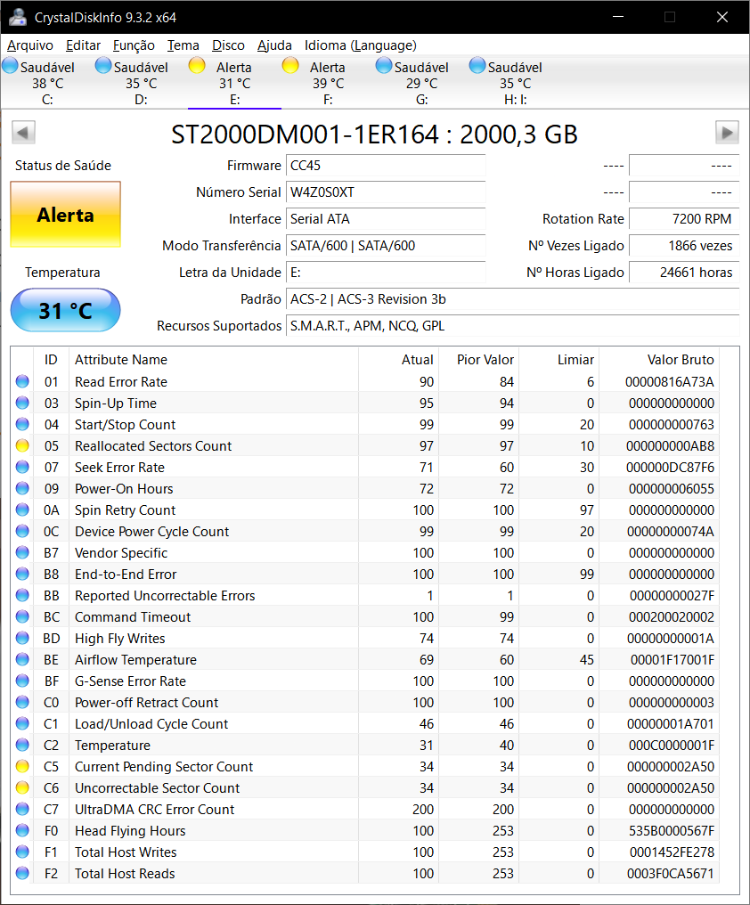Viewport: 750px width, 905px height.
Task: Click the serial number field W4Z0S0XT
Action: pyautogui.click(x=386, y=192)
